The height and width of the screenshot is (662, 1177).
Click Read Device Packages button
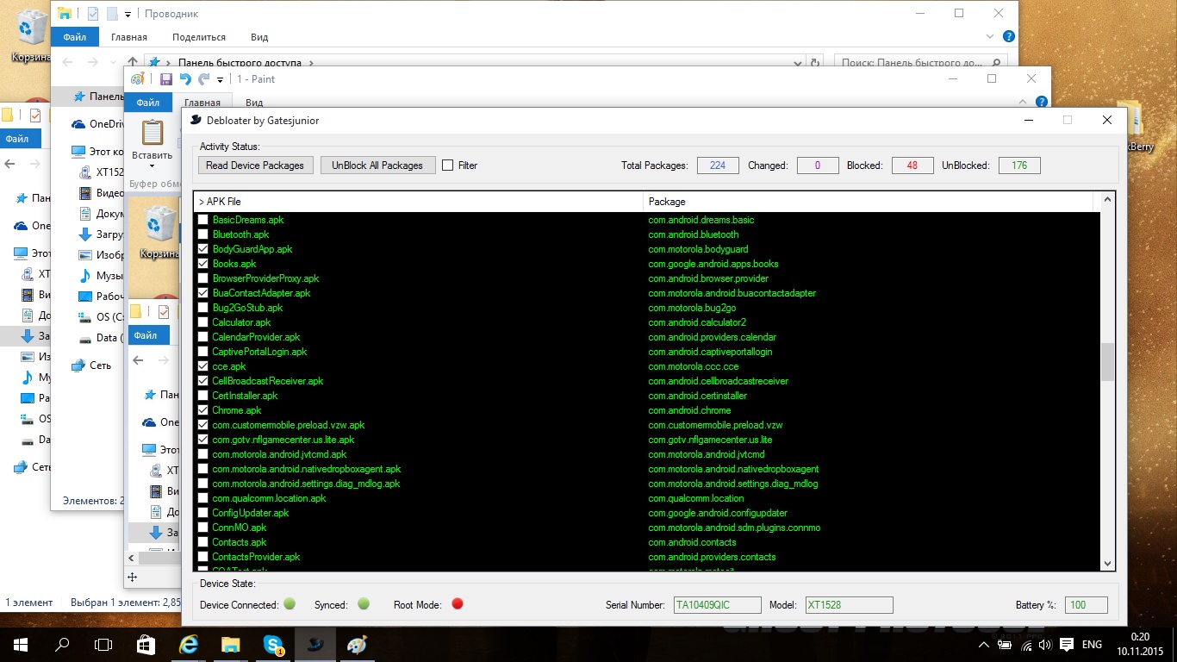coord(255,165)
